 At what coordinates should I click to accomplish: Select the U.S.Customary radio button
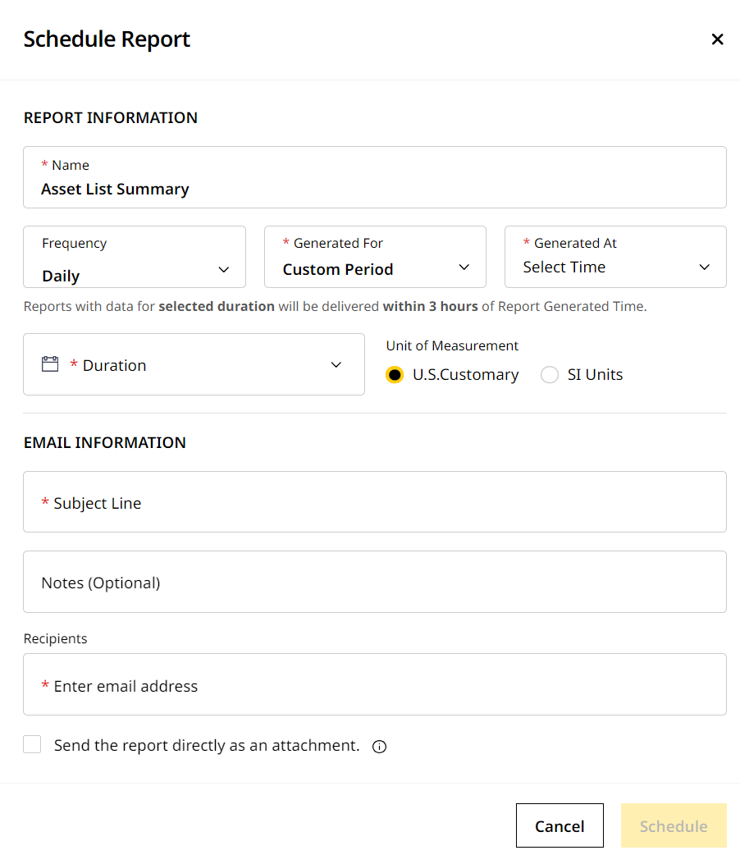(395, 375)
